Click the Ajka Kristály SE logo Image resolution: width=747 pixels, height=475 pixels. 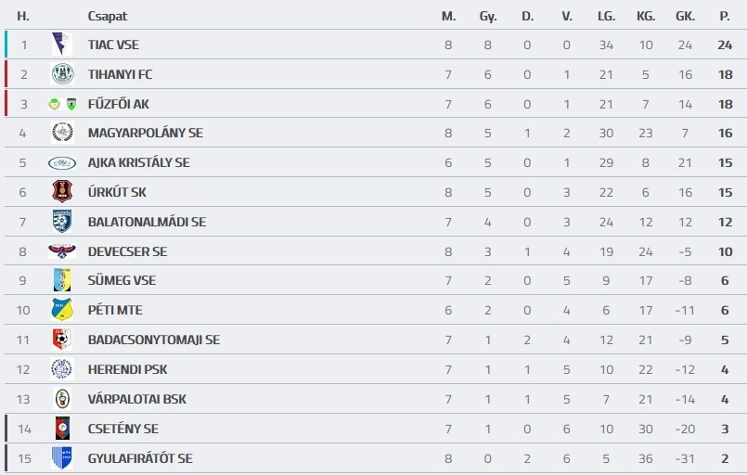[x=61, y=162]
